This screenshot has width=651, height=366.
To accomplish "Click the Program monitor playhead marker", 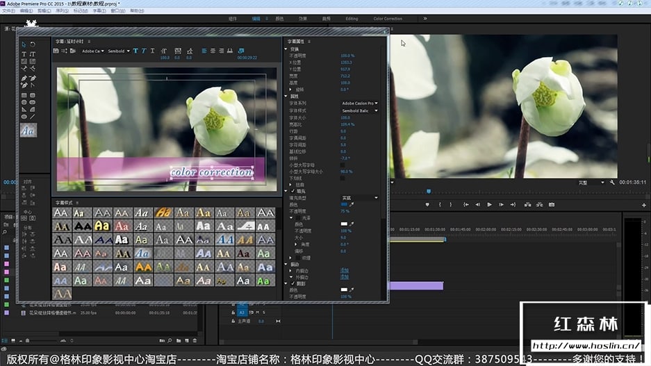I will (x=429, y=191).
